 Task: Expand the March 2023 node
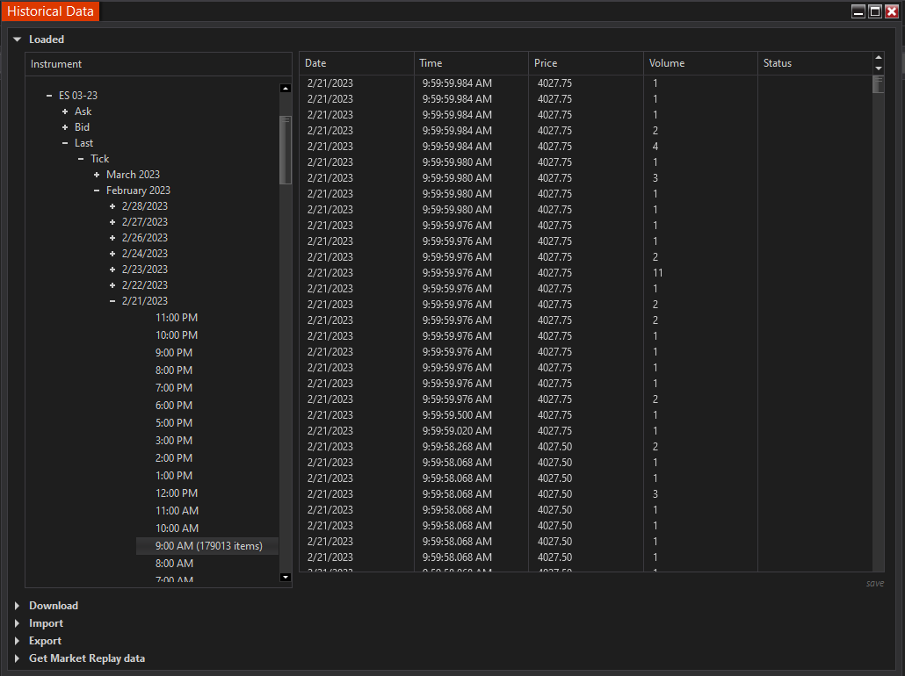point(97,175)
